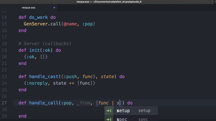This screenshot has width=216, height=121.
Task: Click ':push' atom on line 23
Action: (x=70, y=77)
